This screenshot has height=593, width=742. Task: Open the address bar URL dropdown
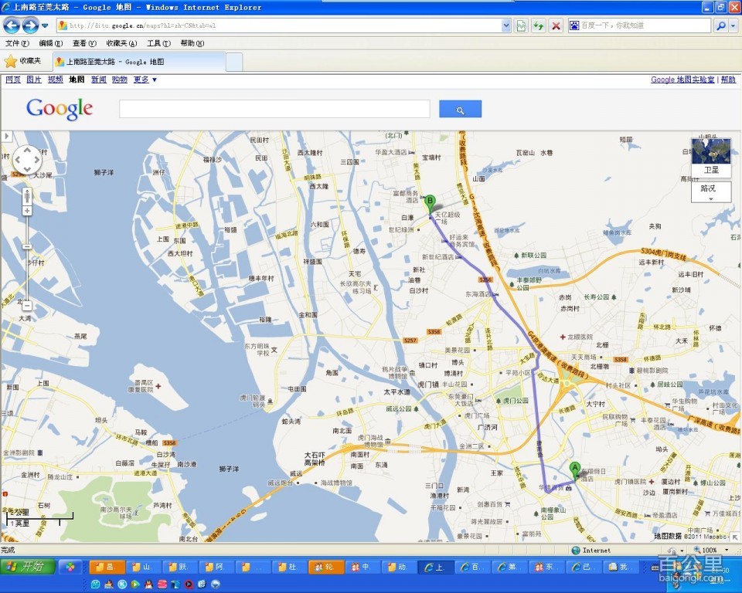pos(506,25)
